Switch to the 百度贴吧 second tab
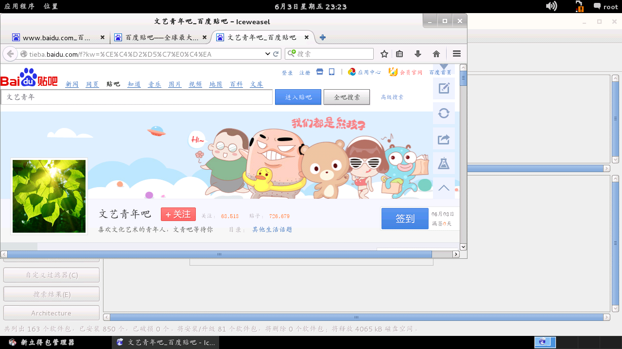The height and width of the screenshot is (349, 622). 160,37
